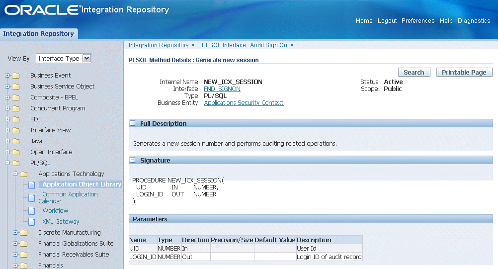The width and height of the screenshot is (498, 269).
Task: Collapse the PL/SQL tree node
Action: (7, 163)
